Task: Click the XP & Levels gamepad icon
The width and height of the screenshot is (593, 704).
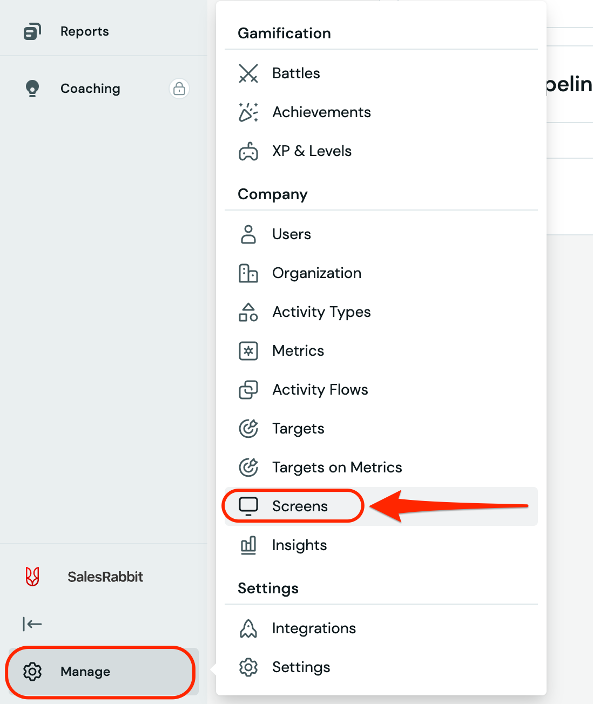Action: pos(248,151)
